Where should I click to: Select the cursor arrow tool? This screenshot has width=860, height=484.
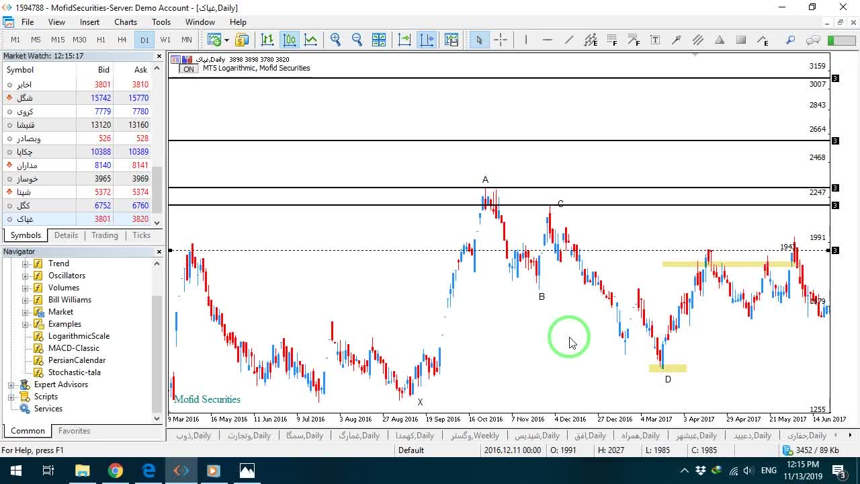[479, 40]
